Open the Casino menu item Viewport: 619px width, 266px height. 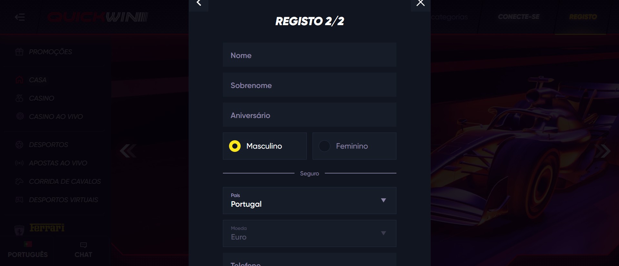41,98
